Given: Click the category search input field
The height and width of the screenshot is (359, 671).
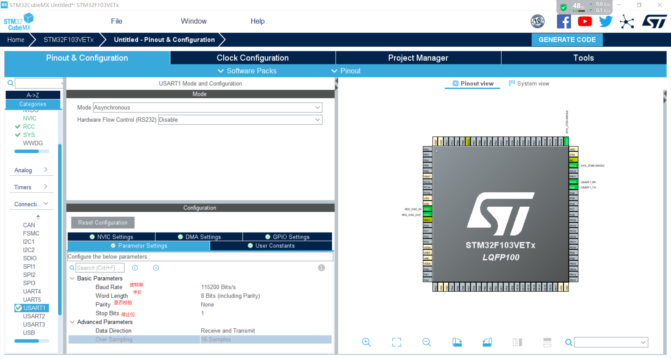Looking at the screenshot, I should (39, 83).
